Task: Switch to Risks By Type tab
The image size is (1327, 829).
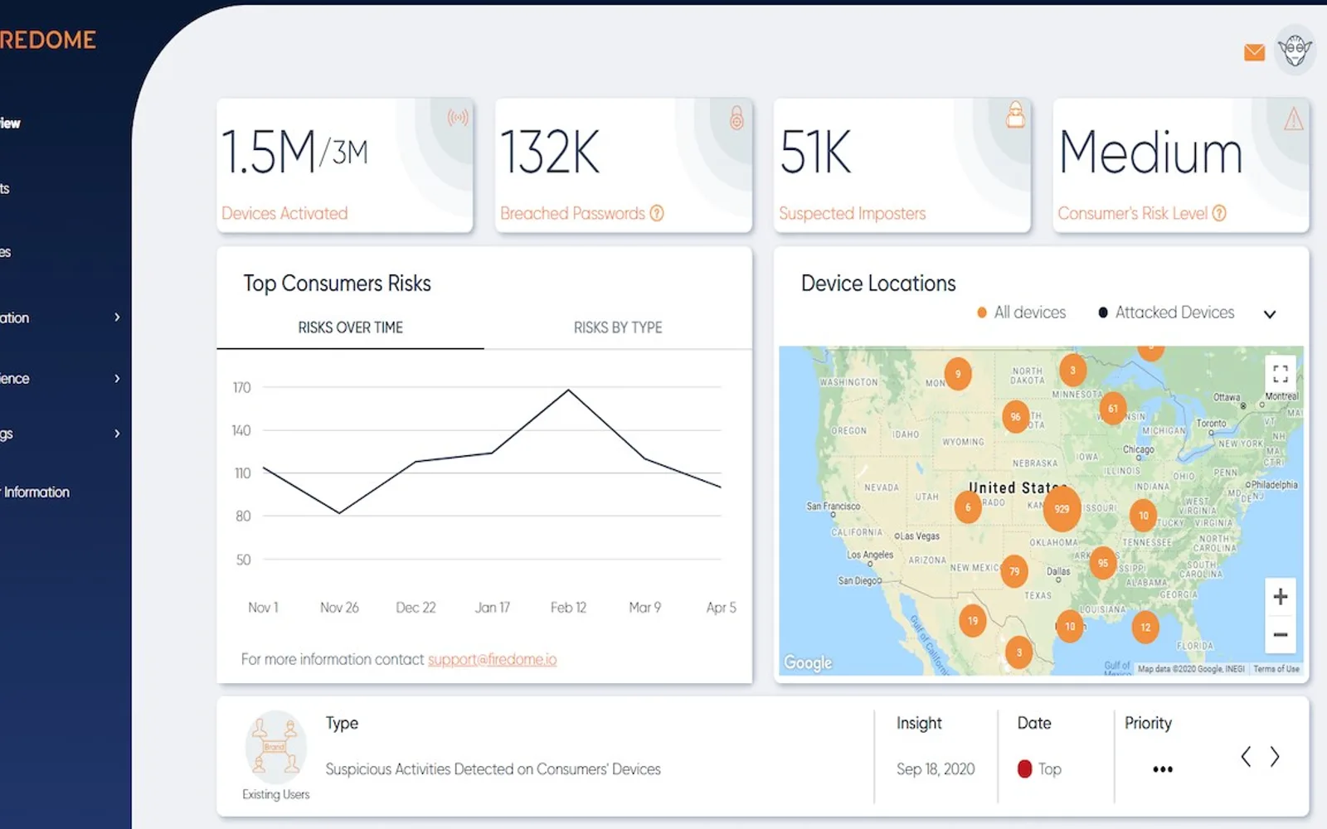Action: pos(618,327)
